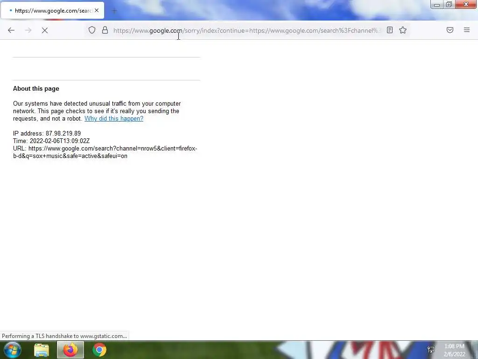Go back with the back arrow

click(x=11, y=30)
